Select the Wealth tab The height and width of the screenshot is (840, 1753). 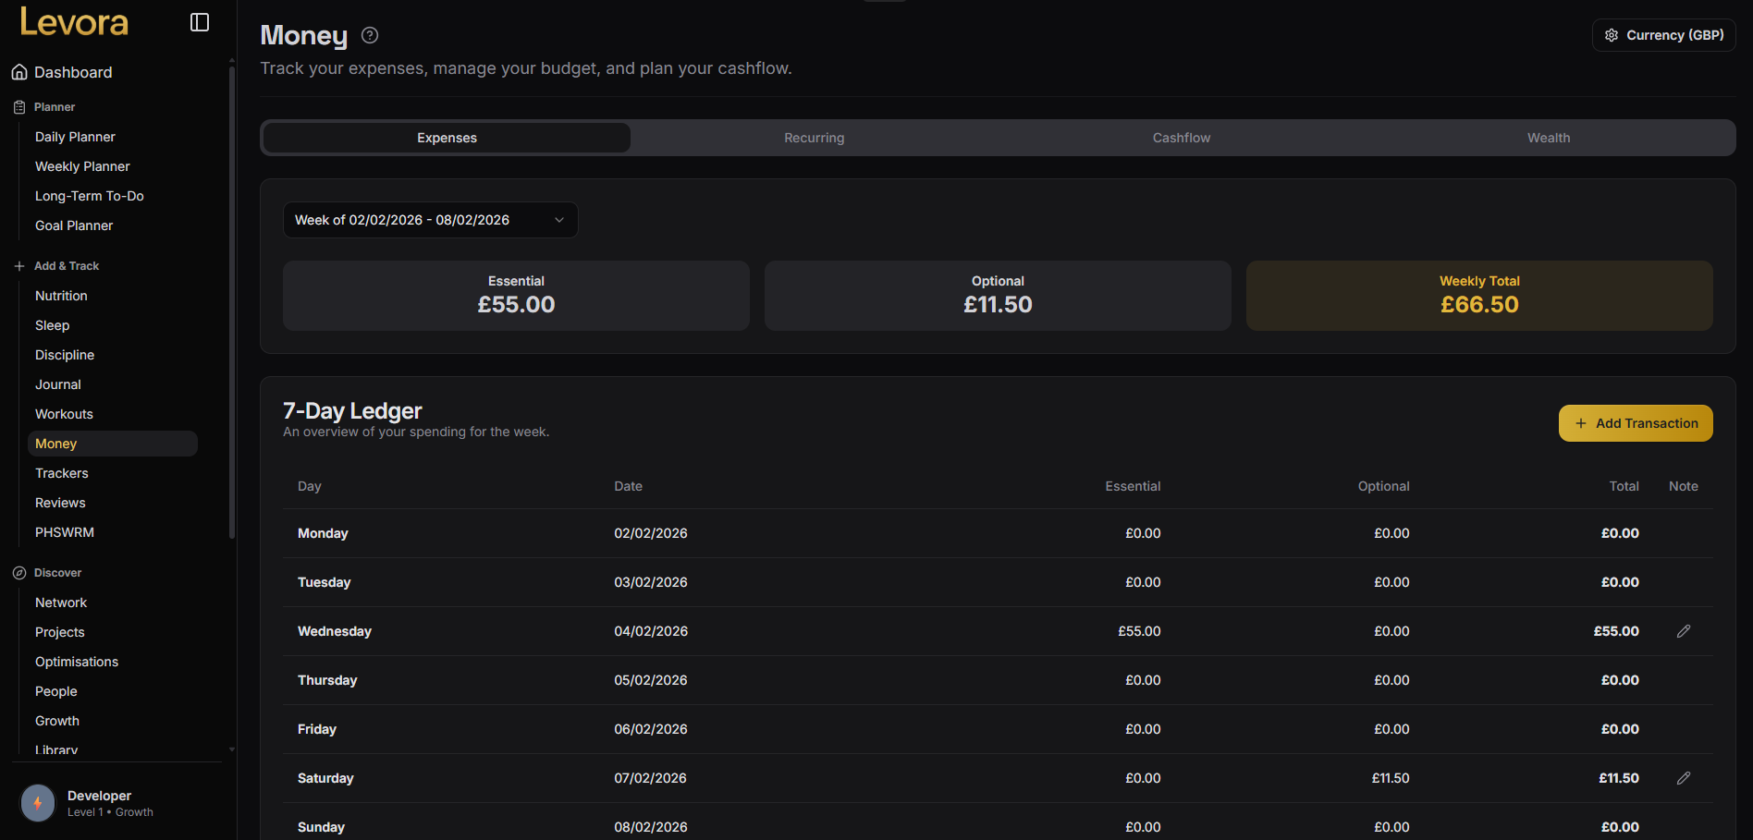[x=1549, y=137]
